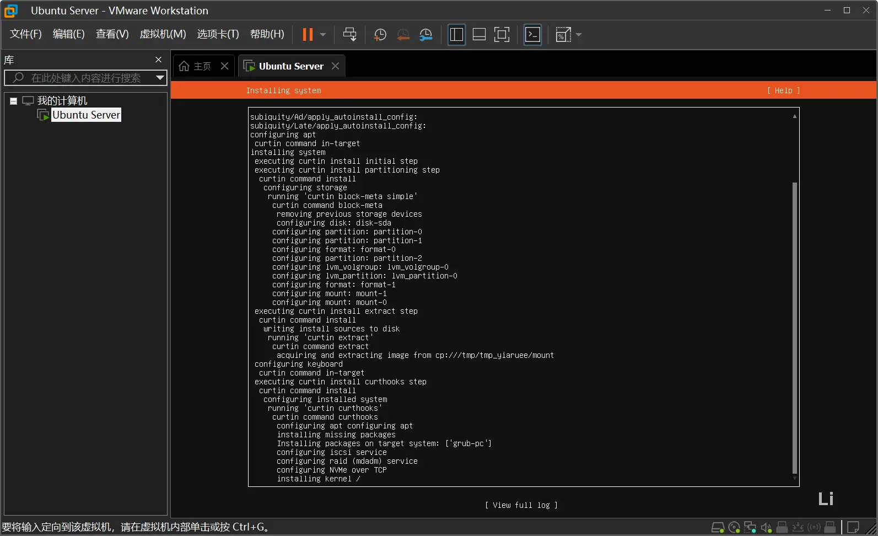Open the 虚拟机(M) menu
Viewport: 878px width, 536px height.
pos(163,34)
